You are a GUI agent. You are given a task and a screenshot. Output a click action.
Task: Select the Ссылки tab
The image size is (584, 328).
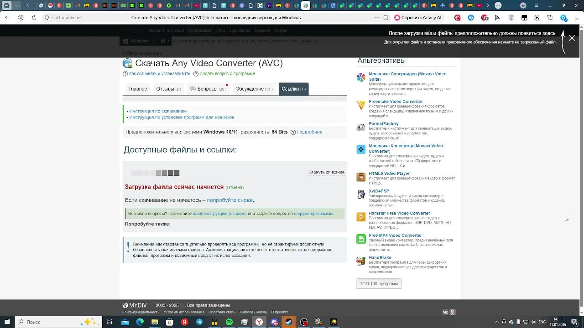[x=293, y=89]
